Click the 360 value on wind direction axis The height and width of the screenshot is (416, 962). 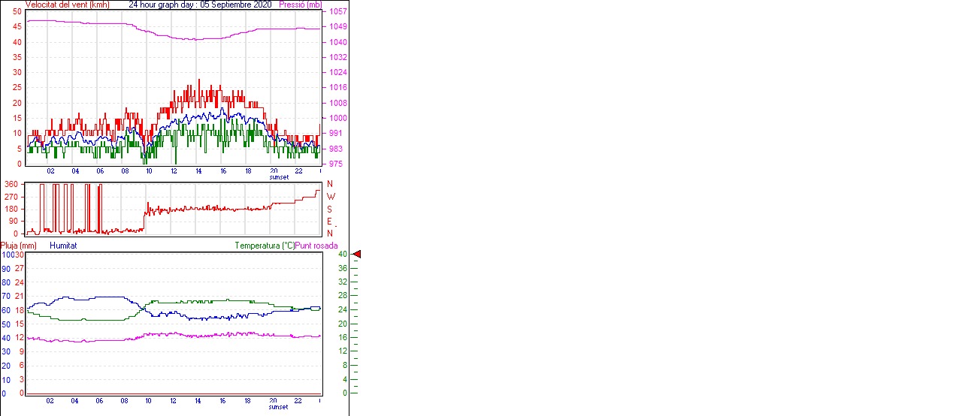click(11, 184)
